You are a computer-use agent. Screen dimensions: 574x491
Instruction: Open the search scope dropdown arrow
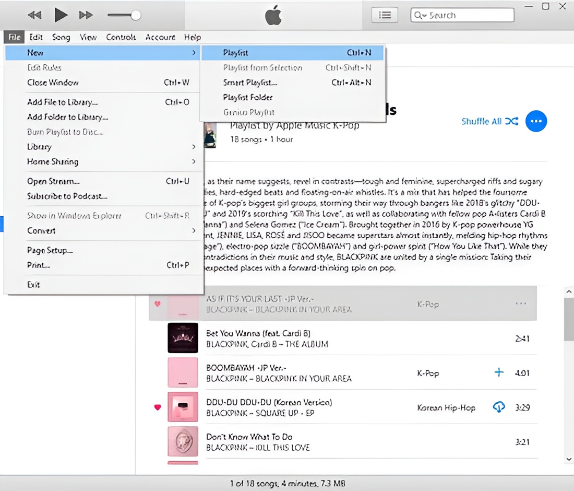424,15
